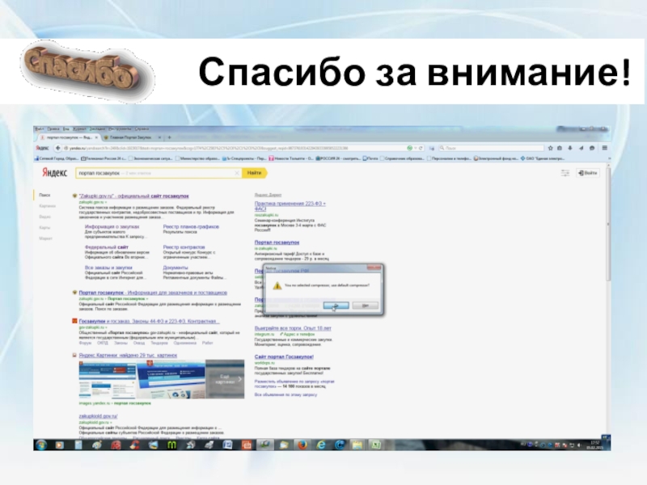Open the Поиск sidebar item
The width and height of the screenshot is (647, 485).
point(44,195)
